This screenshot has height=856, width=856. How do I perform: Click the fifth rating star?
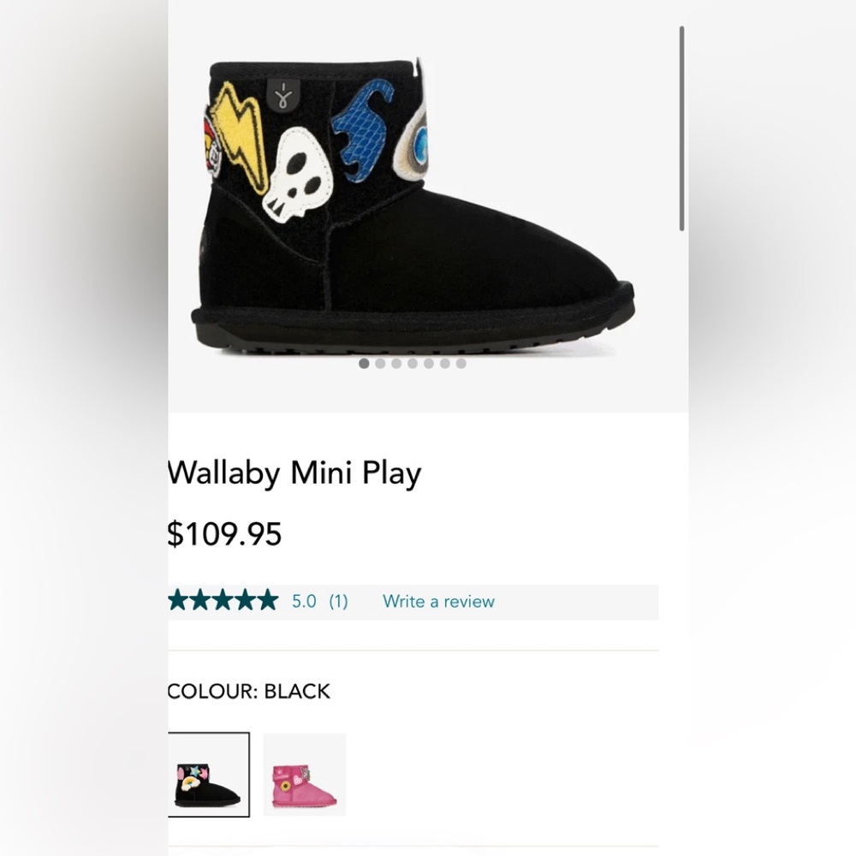(268, 601)
